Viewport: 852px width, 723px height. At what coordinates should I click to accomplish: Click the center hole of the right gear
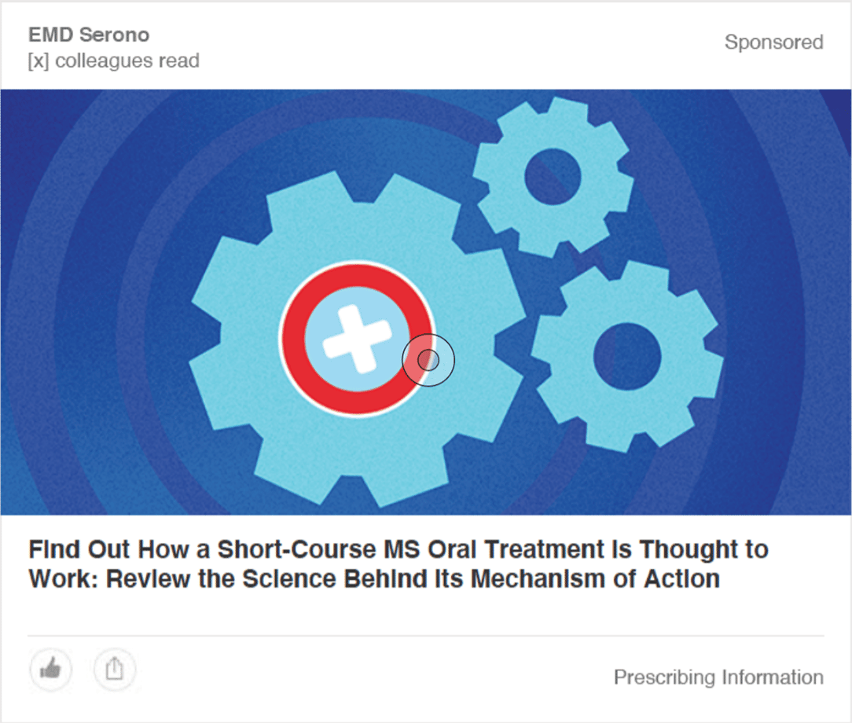coord(626,351)
